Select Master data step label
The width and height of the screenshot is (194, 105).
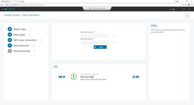tap(19, 29)
